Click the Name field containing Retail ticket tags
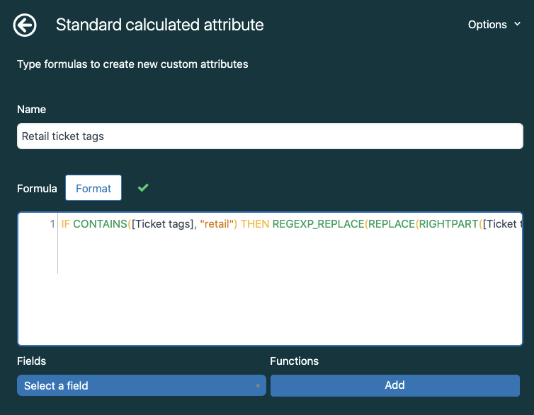The height and width of the screenshot is (415, 534). 270,136
